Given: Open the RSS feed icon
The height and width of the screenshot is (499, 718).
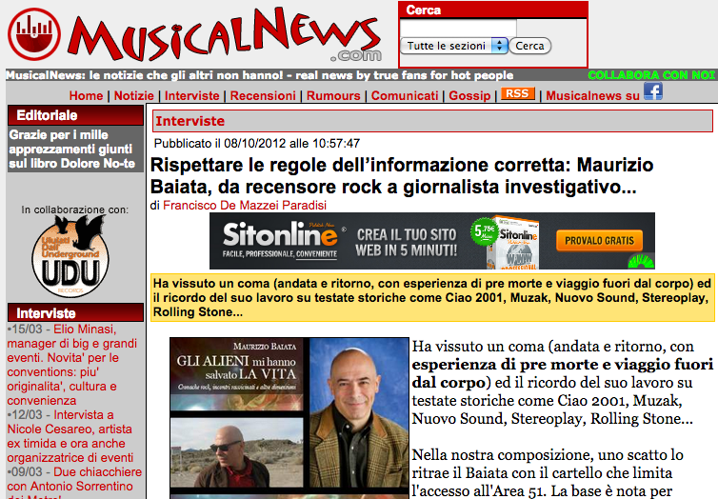Looking at the screenshot, I should point(517,93).
